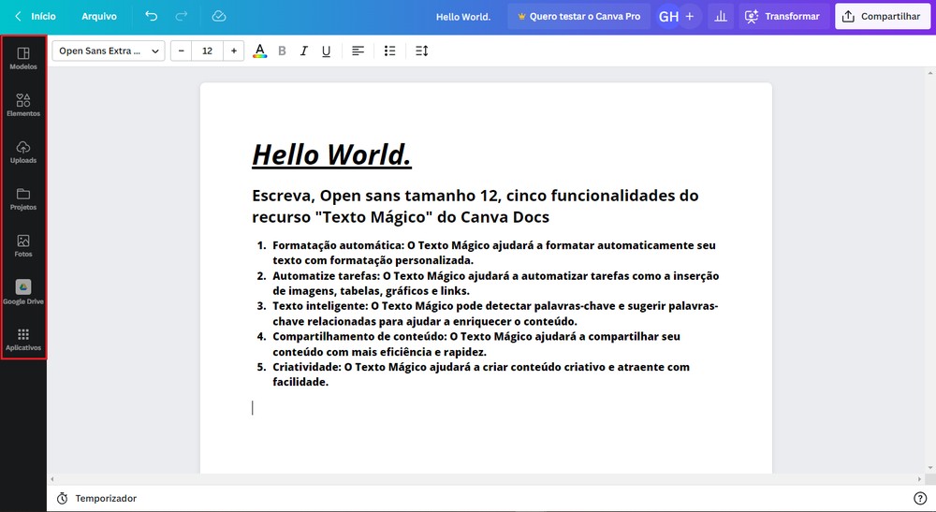This screenshot has height=512, width=936.
Task: Open the help question mark icon
Action: pyautogui.click(x=920, y=498)
